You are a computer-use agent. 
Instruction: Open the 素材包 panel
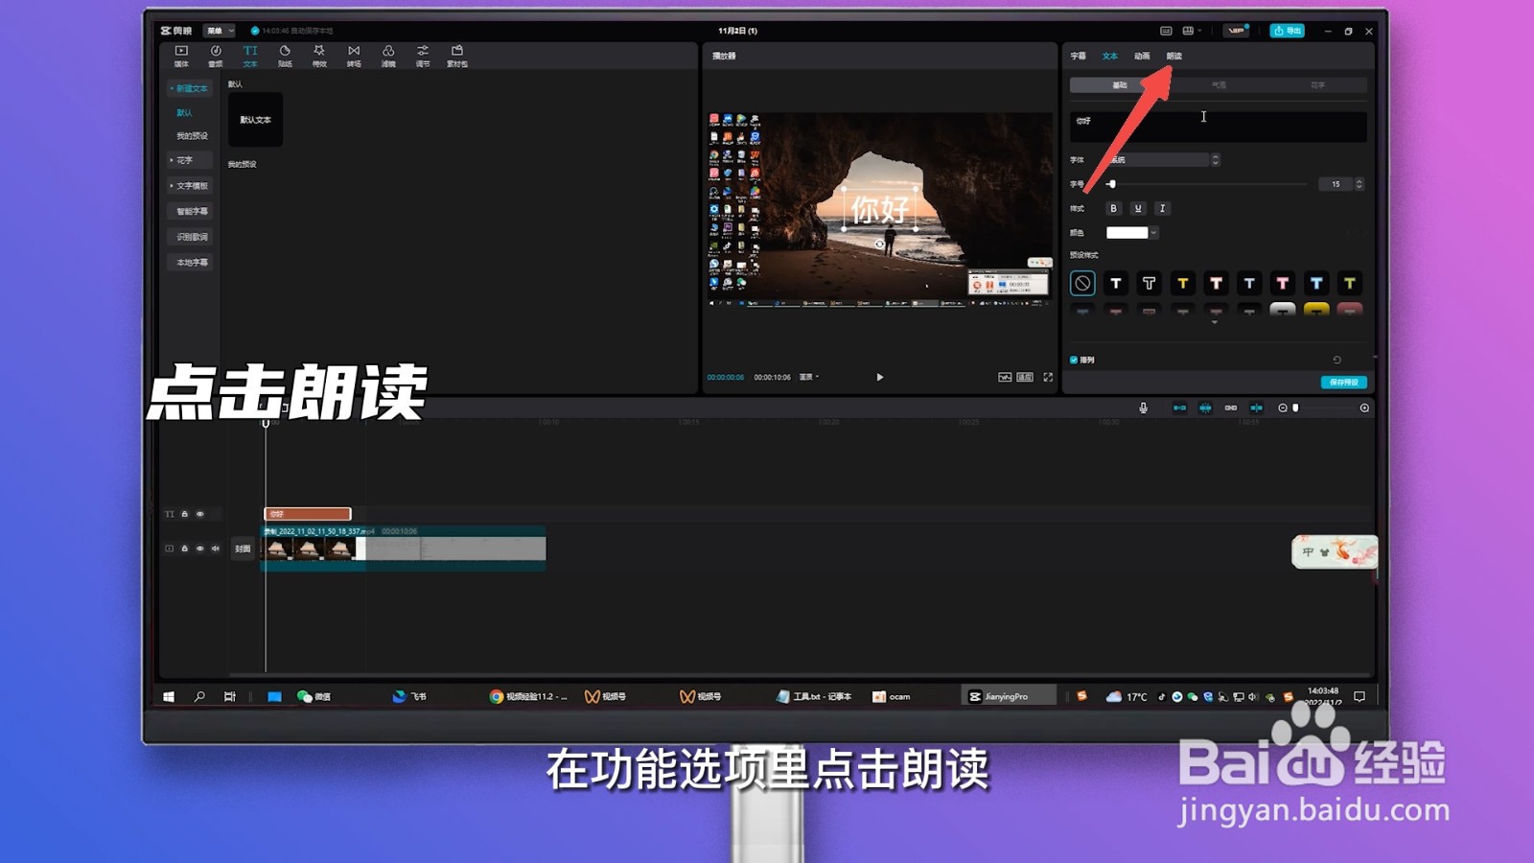(457, 55)
